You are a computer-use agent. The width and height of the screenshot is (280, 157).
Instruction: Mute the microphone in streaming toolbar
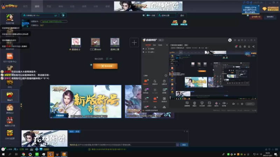click(x=216, y=103)
